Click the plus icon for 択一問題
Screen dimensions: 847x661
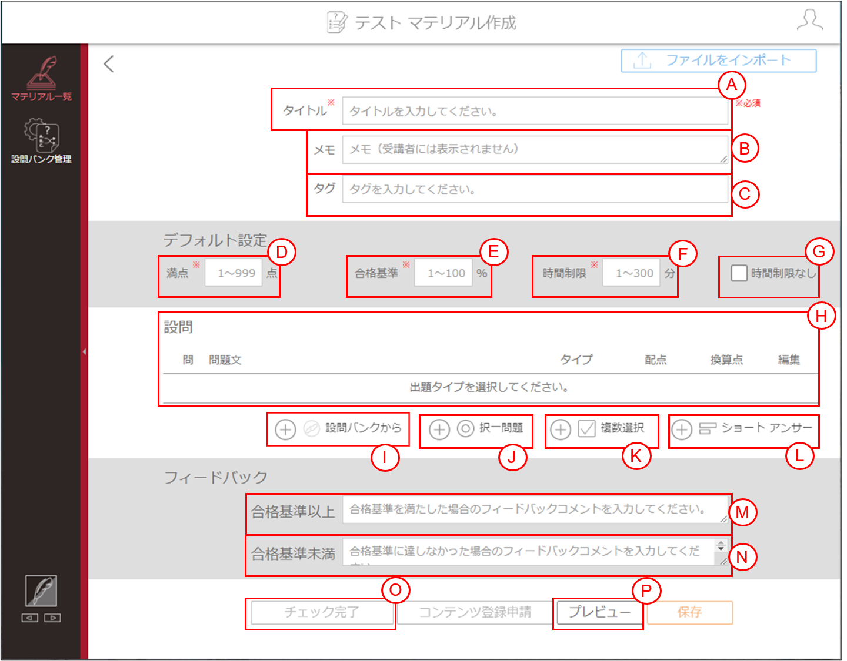(439, 430)
